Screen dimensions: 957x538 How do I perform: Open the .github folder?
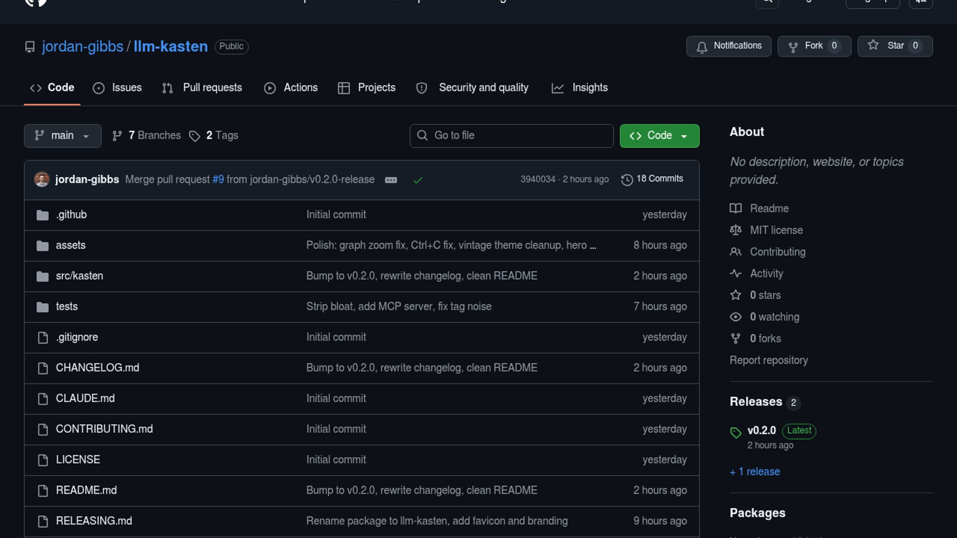click(71, 215)
